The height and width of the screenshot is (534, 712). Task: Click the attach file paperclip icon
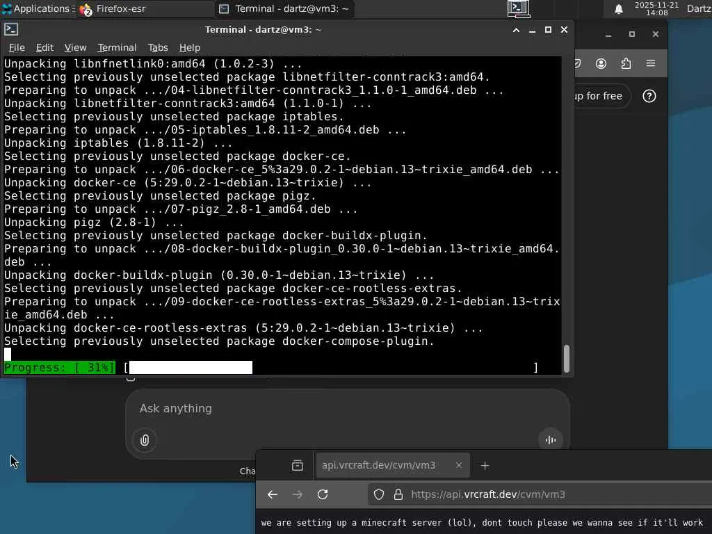tap(145, 440)
